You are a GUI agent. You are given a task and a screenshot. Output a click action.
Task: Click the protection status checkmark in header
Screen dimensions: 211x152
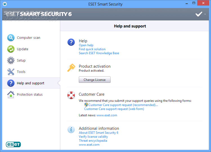point(199,14)
